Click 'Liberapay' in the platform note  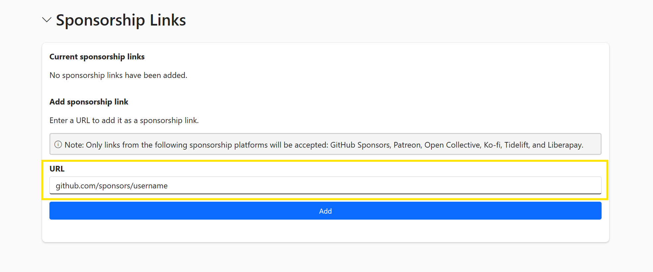tap(564, 145)
